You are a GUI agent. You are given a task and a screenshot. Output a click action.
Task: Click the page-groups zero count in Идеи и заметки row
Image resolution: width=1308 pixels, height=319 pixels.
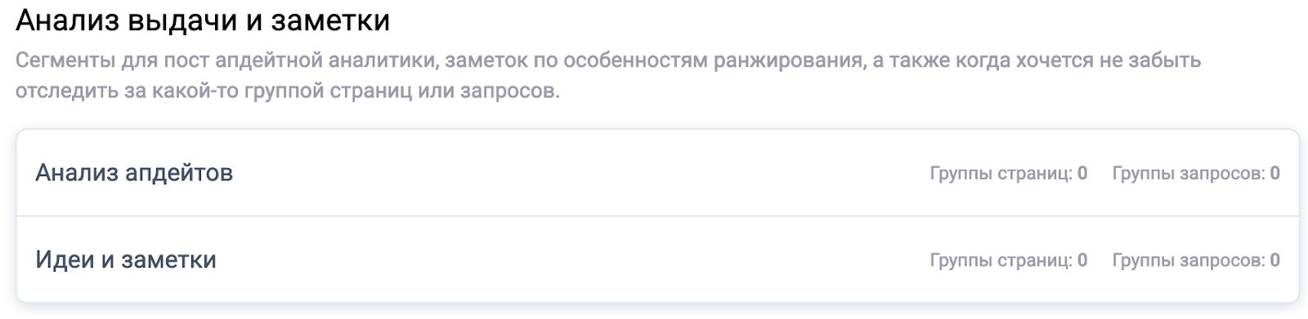1082,260
